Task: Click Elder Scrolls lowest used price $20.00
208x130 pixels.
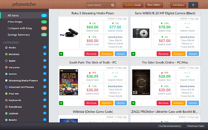Action: (164, 90)
